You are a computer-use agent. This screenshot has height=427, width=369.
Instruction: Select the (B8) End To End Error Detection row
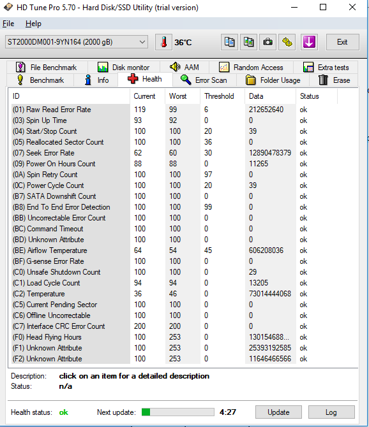pyautogui.click(x=174, y=207)
